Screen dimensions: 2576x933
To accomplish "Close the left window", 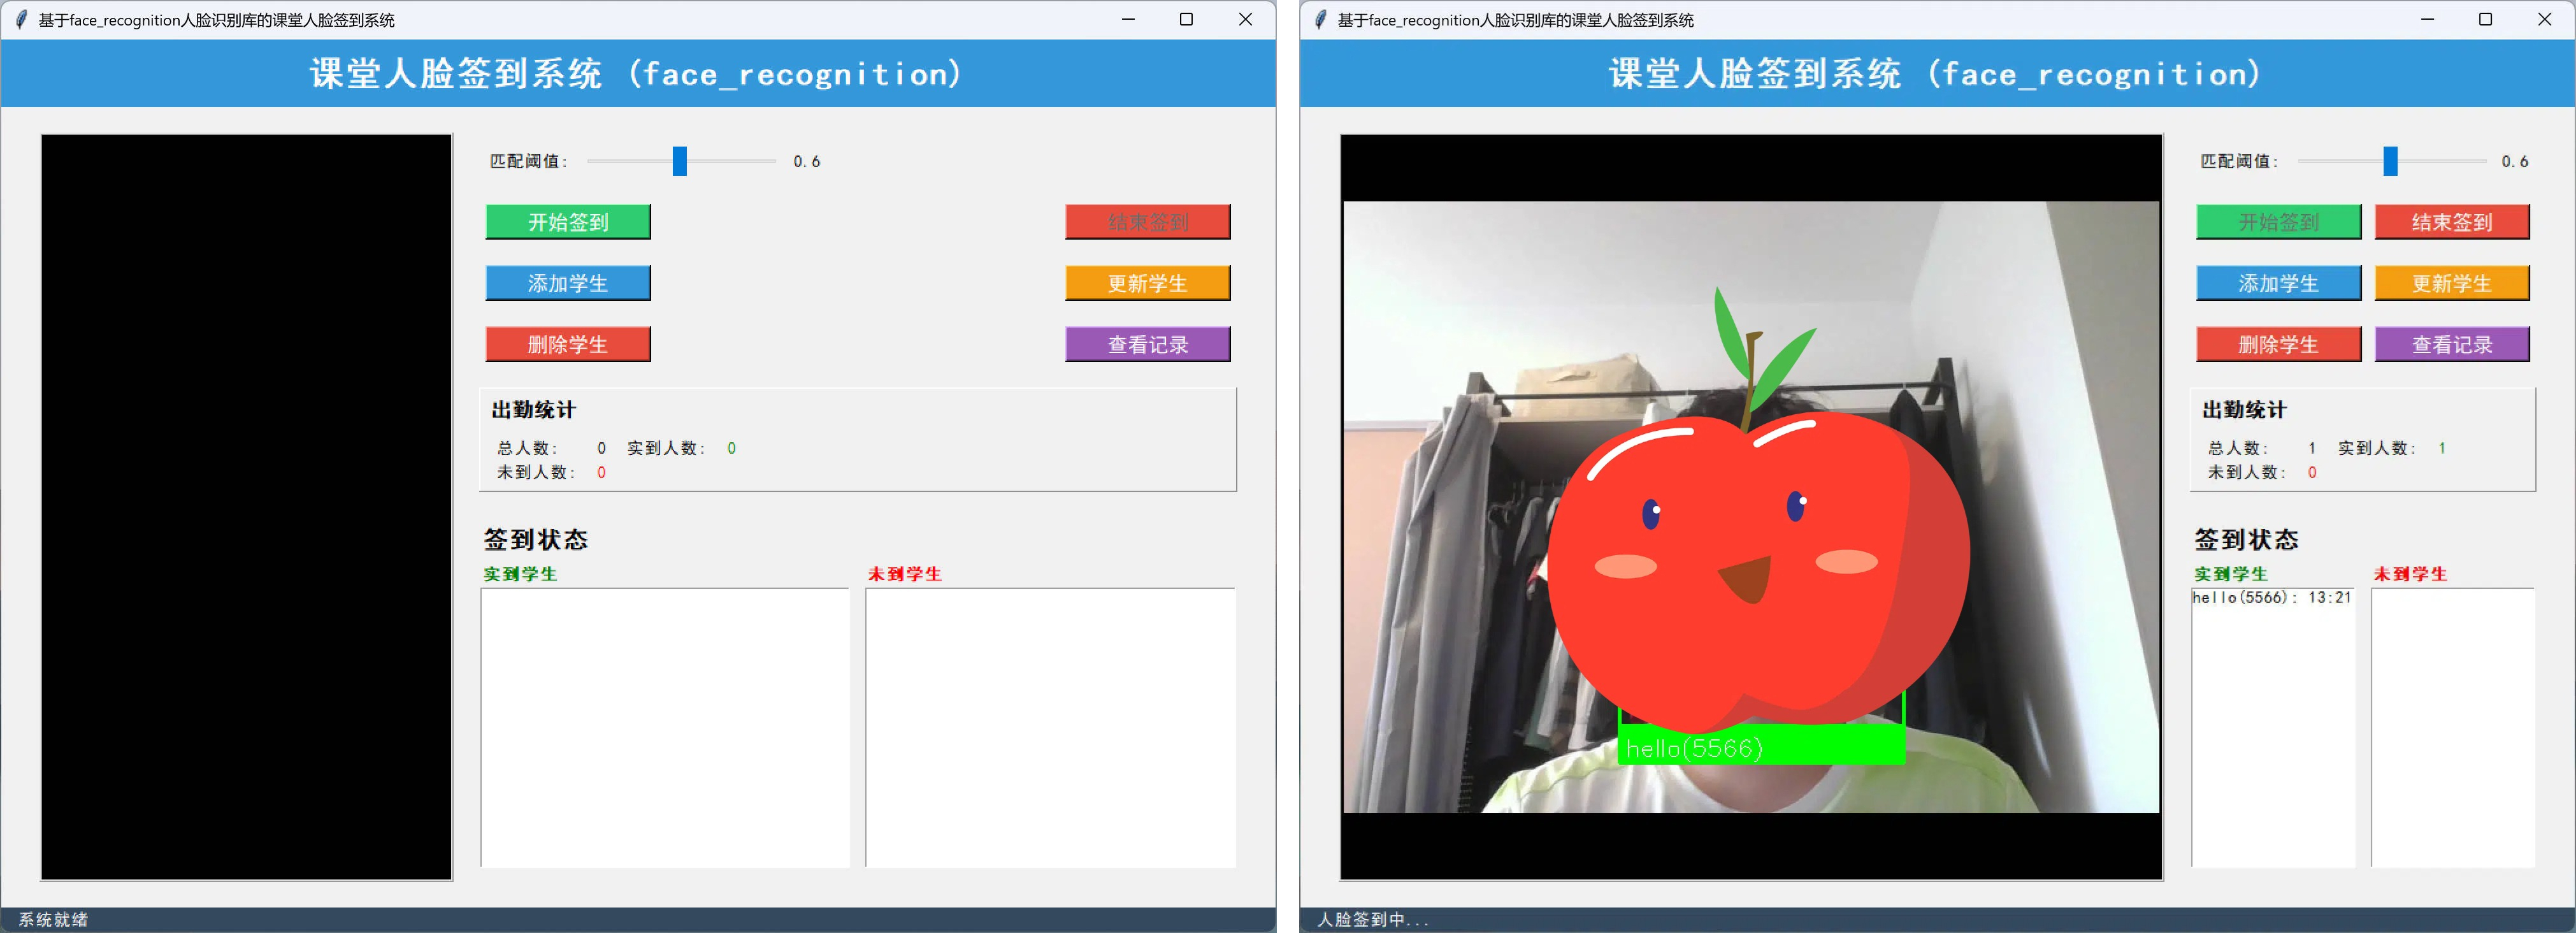I will [x=1245, y=19].
